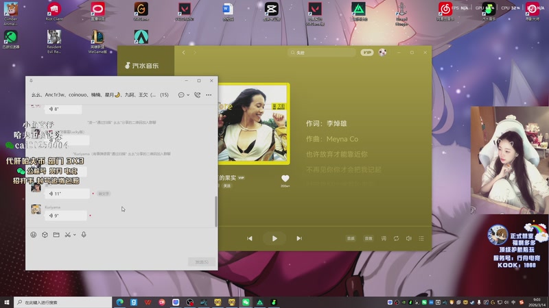Click the VIP badge in music player header
549x308 pixels.
pos(367,53)
